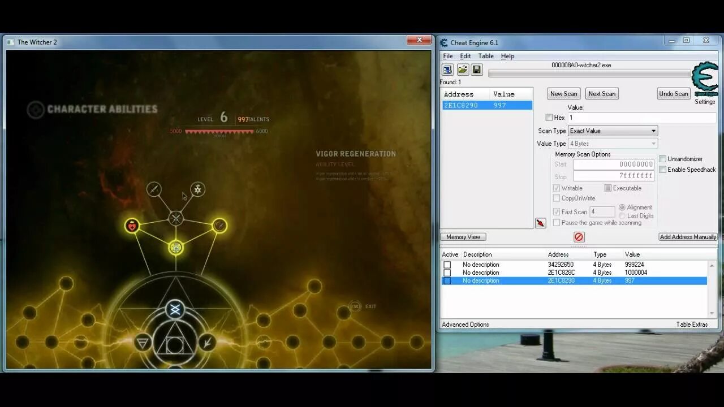Save table with floppy disk icon
Screen dimensions: 724x407
[477, 70]
